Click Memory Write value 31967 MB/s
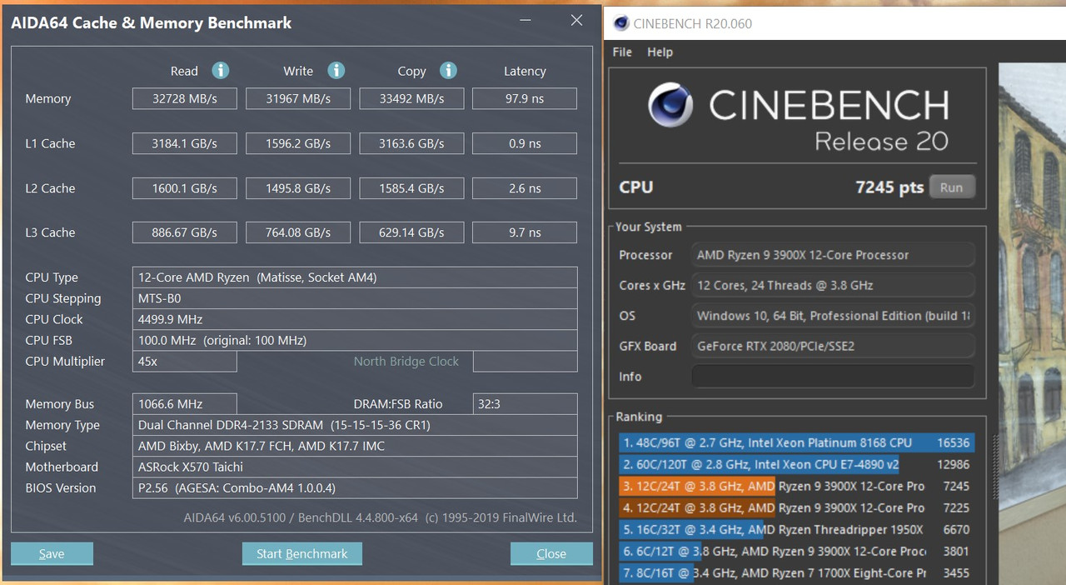This screenshot has width=1066, height=585. [298, 98]
